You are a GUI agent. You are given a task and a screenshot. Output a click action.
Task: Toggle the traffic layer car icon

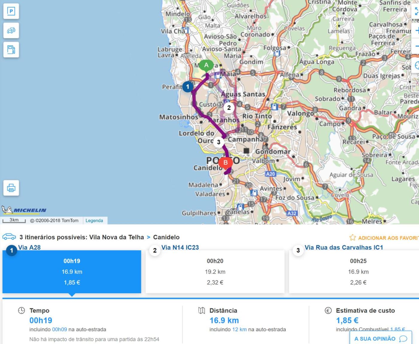tap(11, 30)
